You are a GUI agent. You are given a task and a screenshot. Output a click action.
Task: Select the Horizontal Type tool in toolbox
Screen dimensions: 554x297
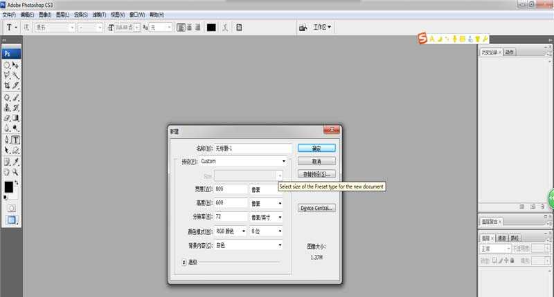(15, 140)
